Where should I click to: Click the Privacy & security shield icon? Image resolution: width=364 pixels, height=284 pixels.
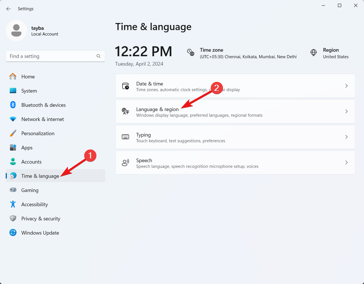coord(13,218)
